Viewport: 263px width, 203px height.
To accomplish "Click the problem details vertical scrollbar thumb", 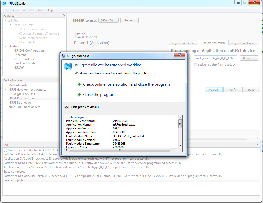I will tap(180, 124).
